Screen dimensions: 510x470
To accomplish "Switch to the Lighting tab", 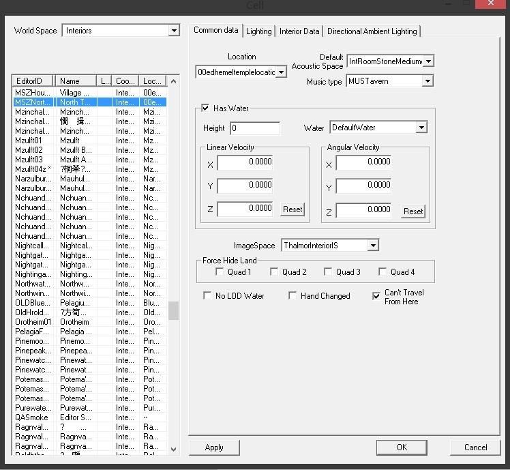I will [x=259, y=31].
